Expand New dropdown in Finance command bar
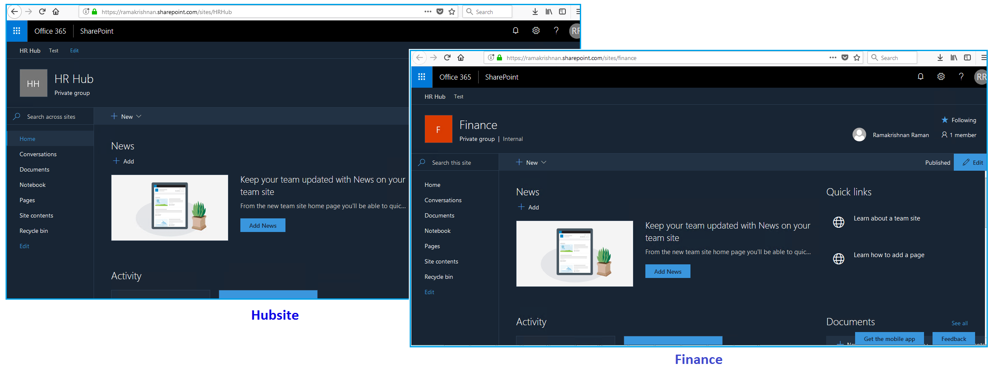1004x378 pixels. tap(531, 162)
